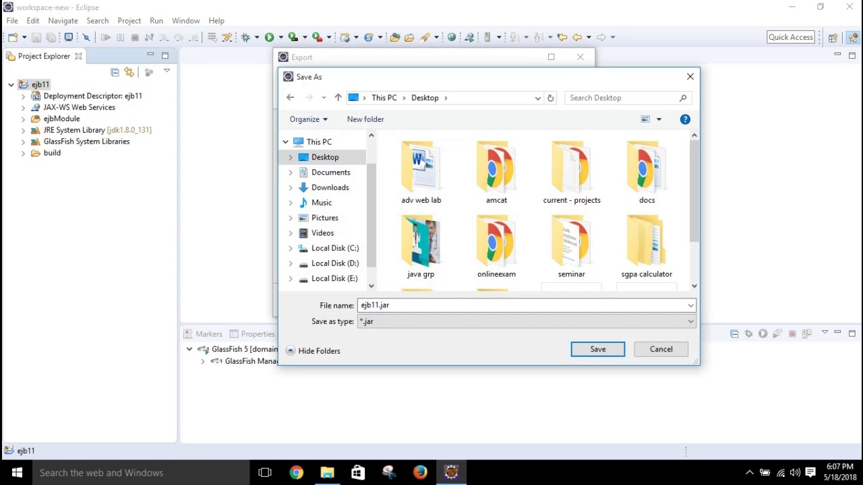
Task: Open the address bar previous locations dropdown
Action: point(537,98)
